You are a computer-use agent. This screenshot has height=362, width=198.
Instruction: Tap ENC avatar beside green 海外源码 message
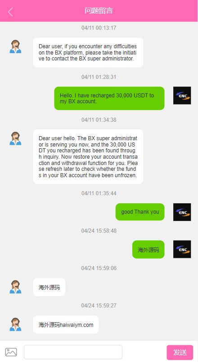click(182, 249)
